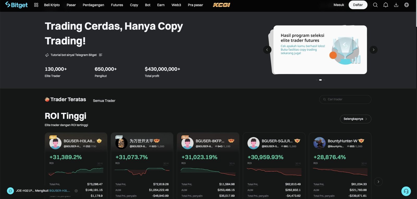
Task: Open the search magnifier icon in header
Action: (x=375, y=5)
